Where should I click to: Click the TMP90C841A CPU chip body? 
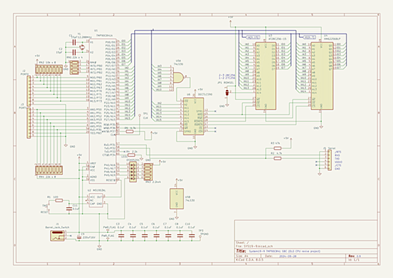103,111
